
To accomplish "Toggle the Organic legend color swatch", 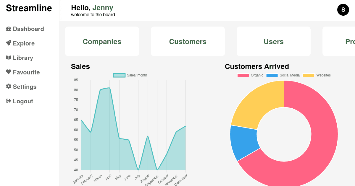I will pos(243,75).
